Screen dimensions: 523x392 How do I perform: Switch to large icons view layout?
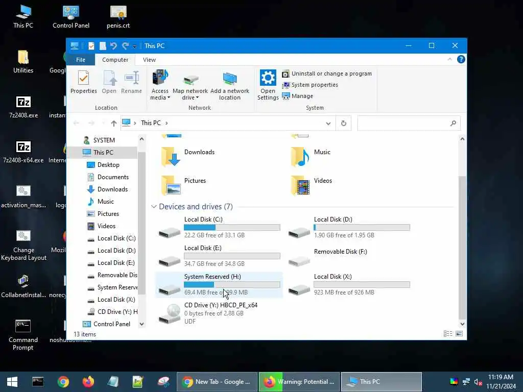[x=459, y=334]
